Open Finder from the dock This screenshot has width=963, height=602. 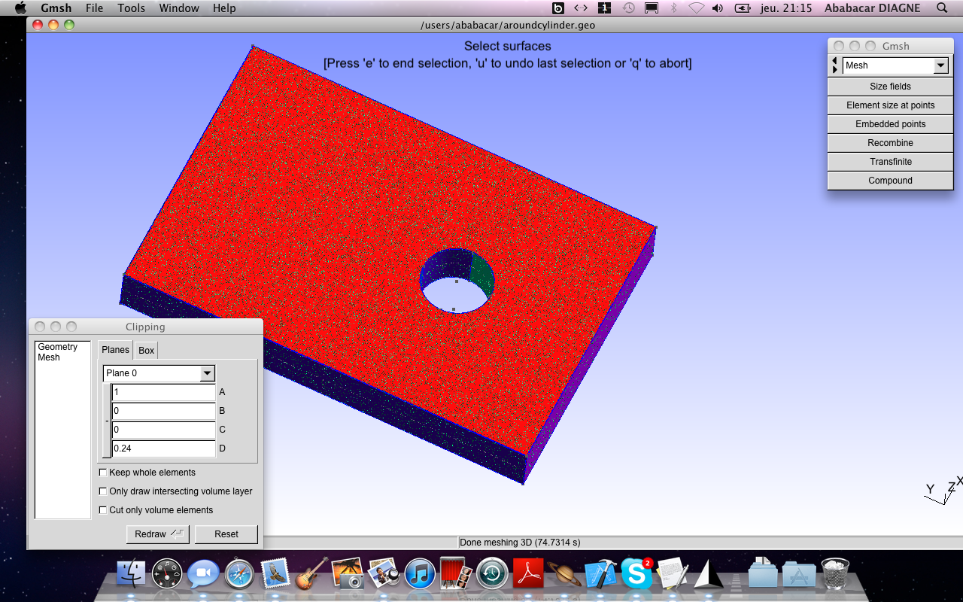click(x=131, y=574)
